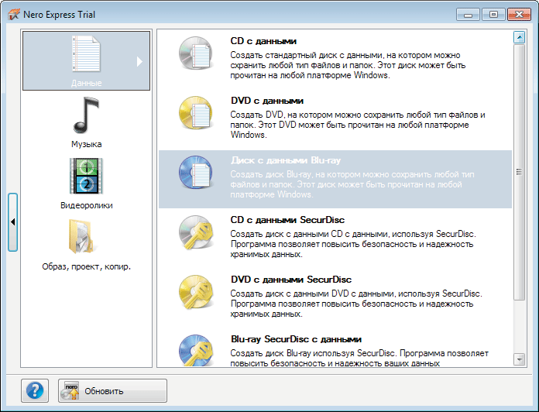Maximize the Nero Express window
The image size is (539, 412).
(x=493, y=15)
